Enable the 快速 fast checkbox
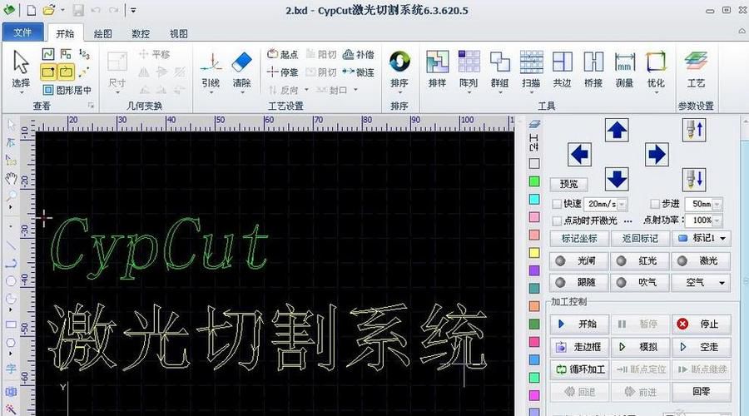Screen dimensions: 749x416 coord(557,204)
